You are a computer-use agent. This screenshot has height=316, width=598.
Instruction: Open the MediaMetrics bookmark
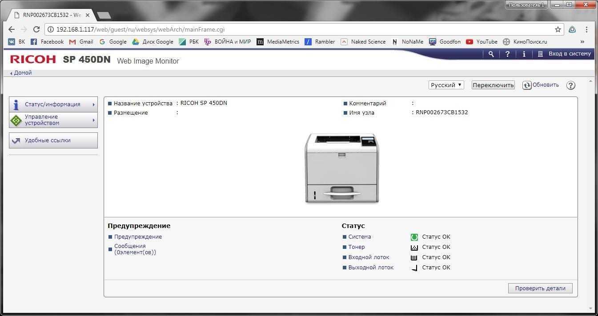pos(278,42)
